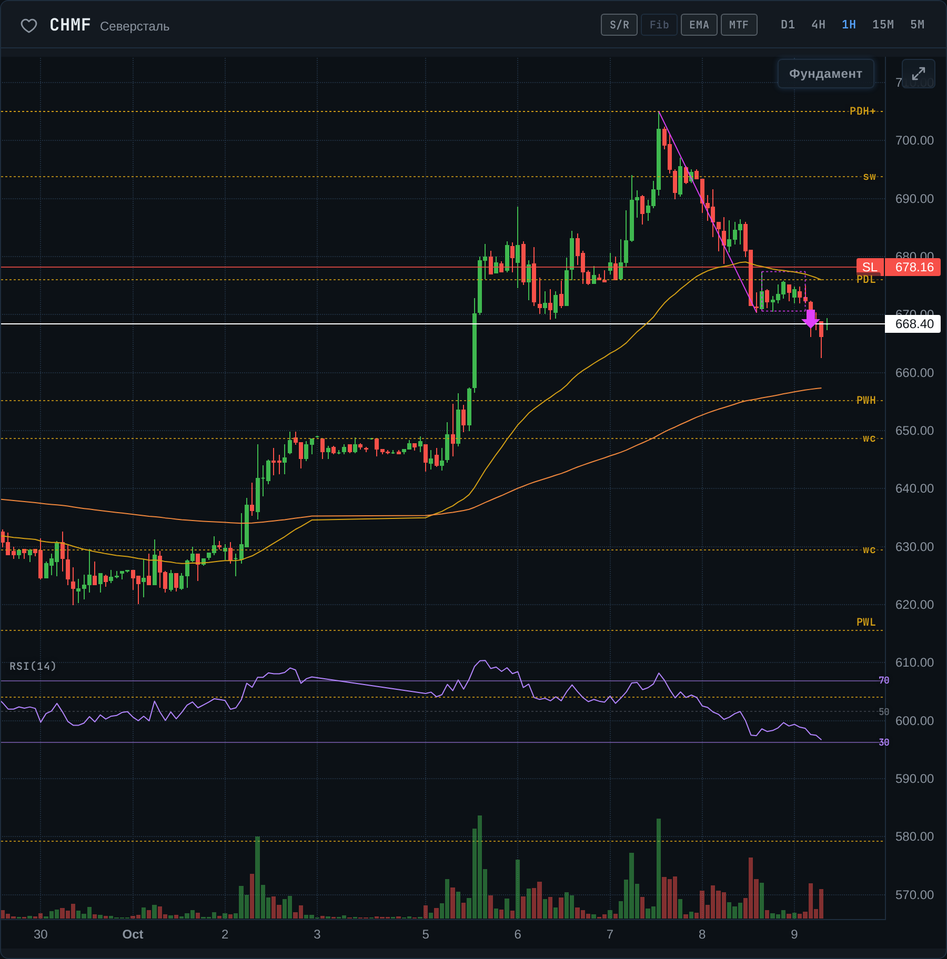The image size is (947, 959).
Task: Switch to 5M timeframe
Action: [x=918, y=25]
